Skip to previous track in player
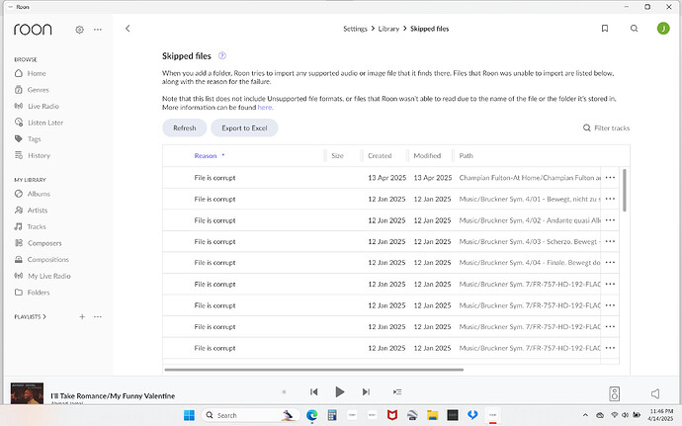 point(314,392)
